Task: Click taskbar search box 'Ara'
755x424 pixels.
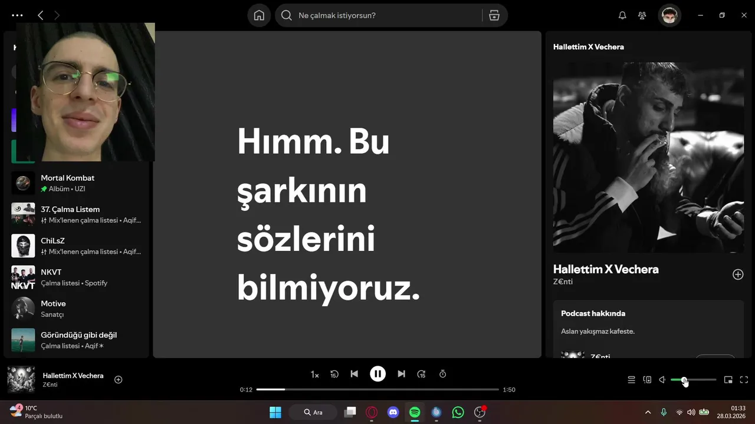Action: click(313, 412)
